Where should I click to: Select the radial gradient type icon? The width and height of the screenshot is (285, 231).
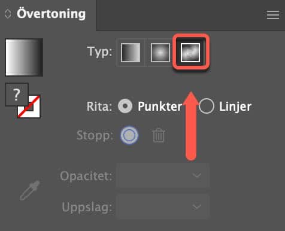pyautogui.click(x=160, y=53)
